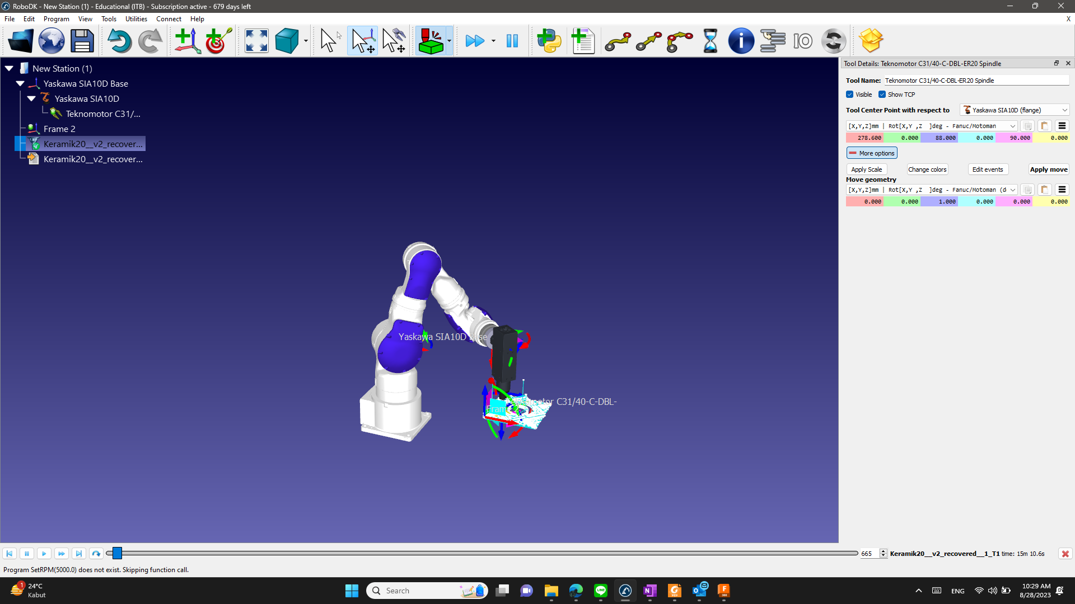Collapse the Yaskawa SIA10D Base tree node
Image resolution: width=1075 pixels, height=604 pixels.
[x=20, y=83]
